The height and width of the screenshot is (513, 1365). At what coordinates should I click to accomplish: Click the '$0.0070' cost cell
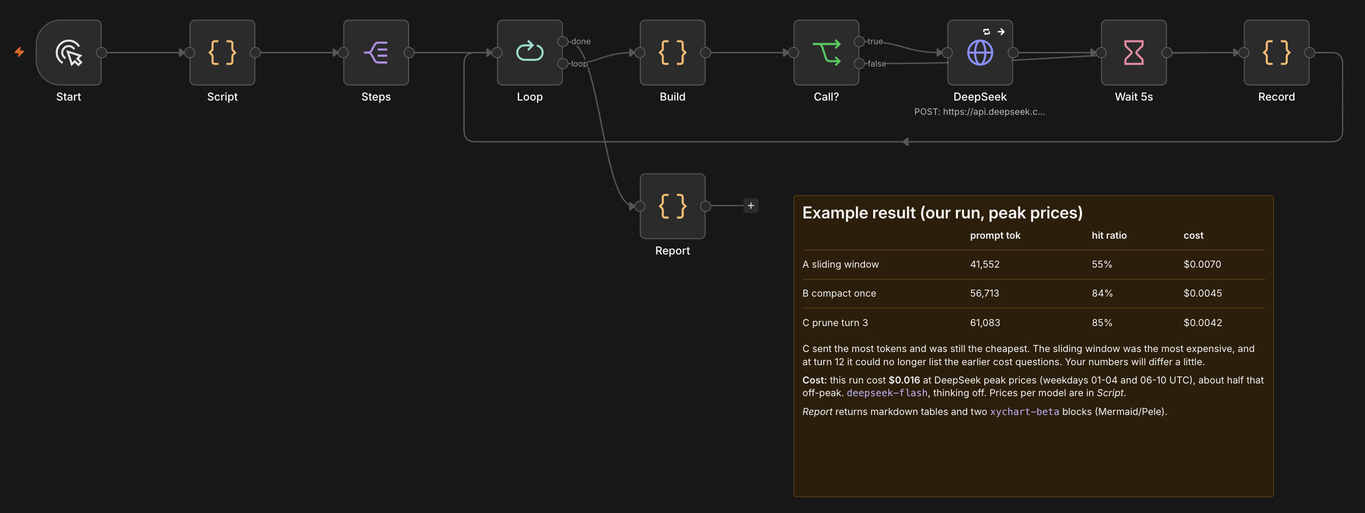tap(1202, 264)
